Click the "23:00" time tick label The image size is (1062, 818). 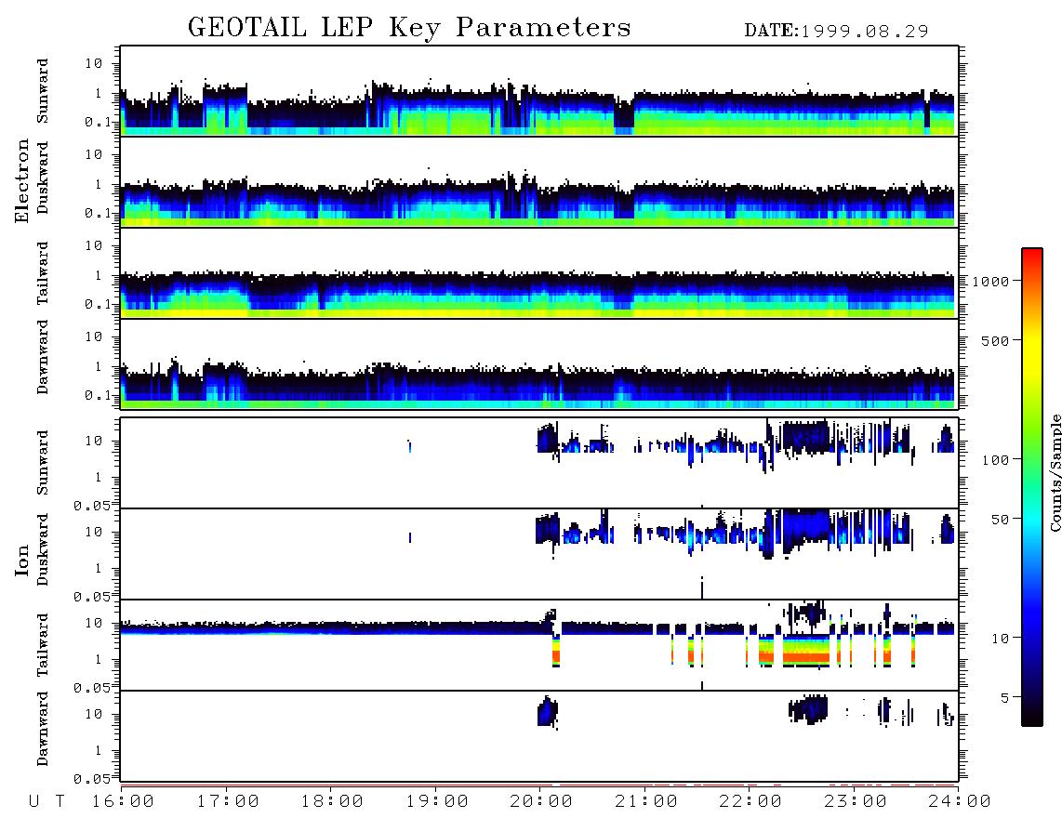[856, 802]
